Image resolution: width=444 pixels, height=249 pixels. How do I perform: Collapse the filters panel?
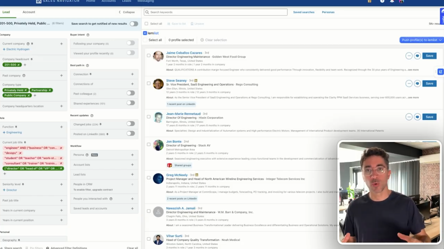[127, 12]
